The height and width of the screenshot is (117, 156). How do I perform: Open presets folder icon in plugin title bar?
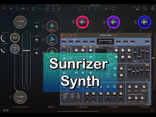point(75,35)
